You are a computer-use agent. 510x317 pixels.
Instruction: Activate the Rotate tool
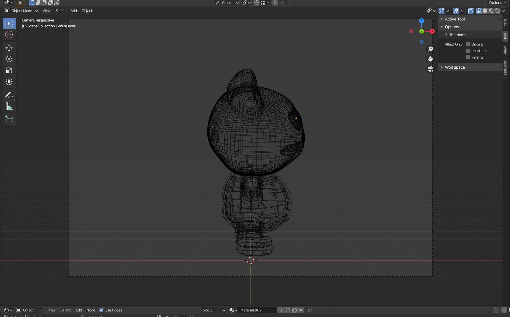coord(9,59)
